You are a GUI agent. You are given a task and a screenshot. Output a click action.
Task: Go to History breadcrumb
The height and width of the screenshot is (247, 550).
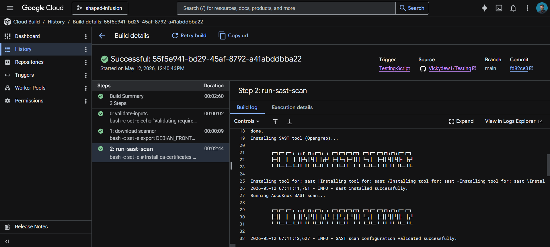[x=56, y=22]
